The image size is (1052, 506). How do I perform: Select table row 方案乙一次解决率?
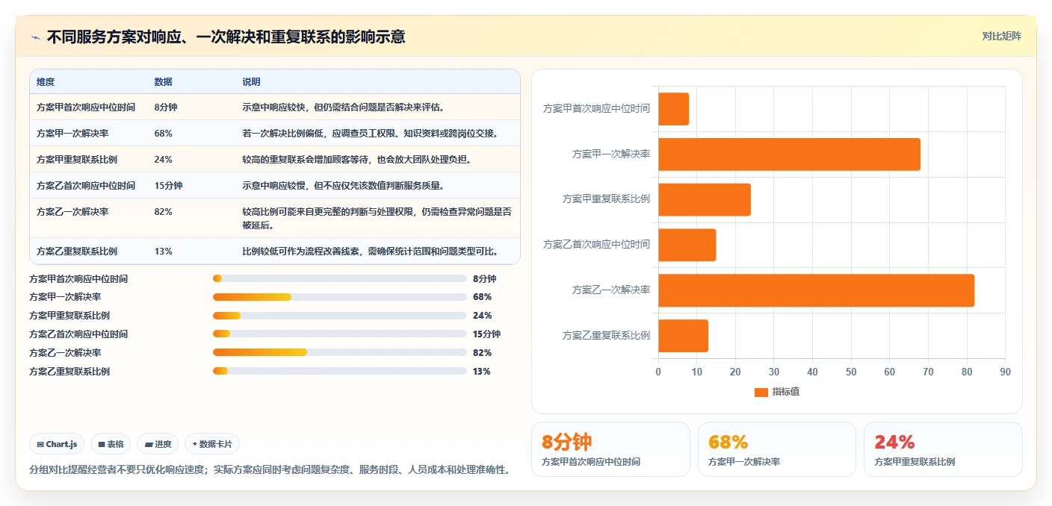click(274, 218)
